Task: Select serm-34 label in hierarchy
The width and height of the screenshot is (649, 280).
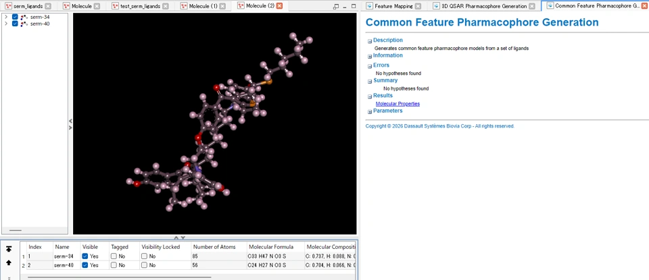Action: point(40,17)
